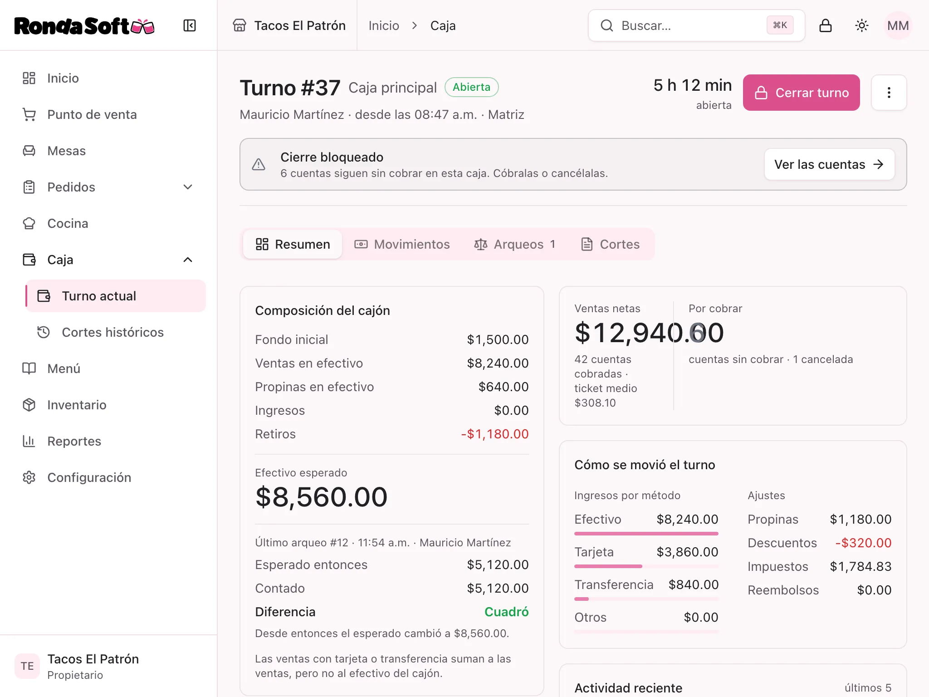Click the Efectivo income progress bar
Screen dimensions: 929x697
646,534
